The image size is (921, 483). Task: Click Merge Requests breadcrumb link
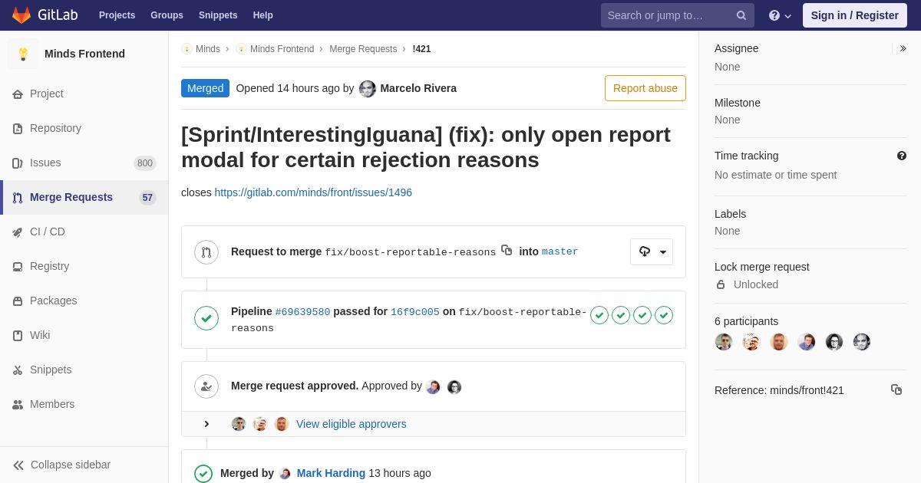pyautogui.click(x=363, y=49)
